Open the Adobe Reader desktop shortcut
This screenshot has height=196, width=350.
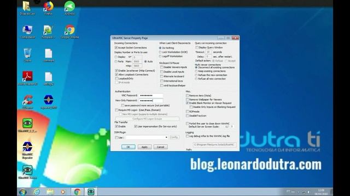click(x=27, y=78)
